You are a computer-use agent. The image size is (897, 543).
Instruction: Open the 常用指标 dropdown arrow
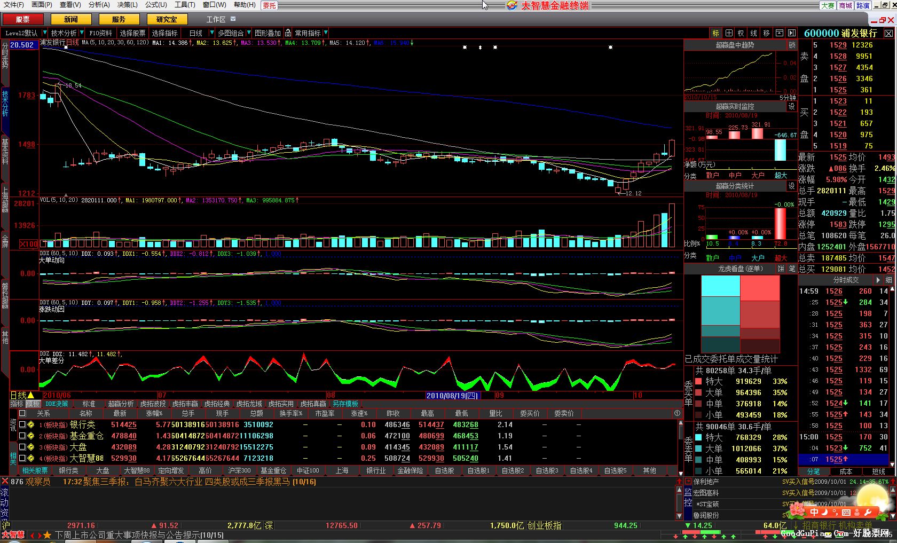click(326, 33)
